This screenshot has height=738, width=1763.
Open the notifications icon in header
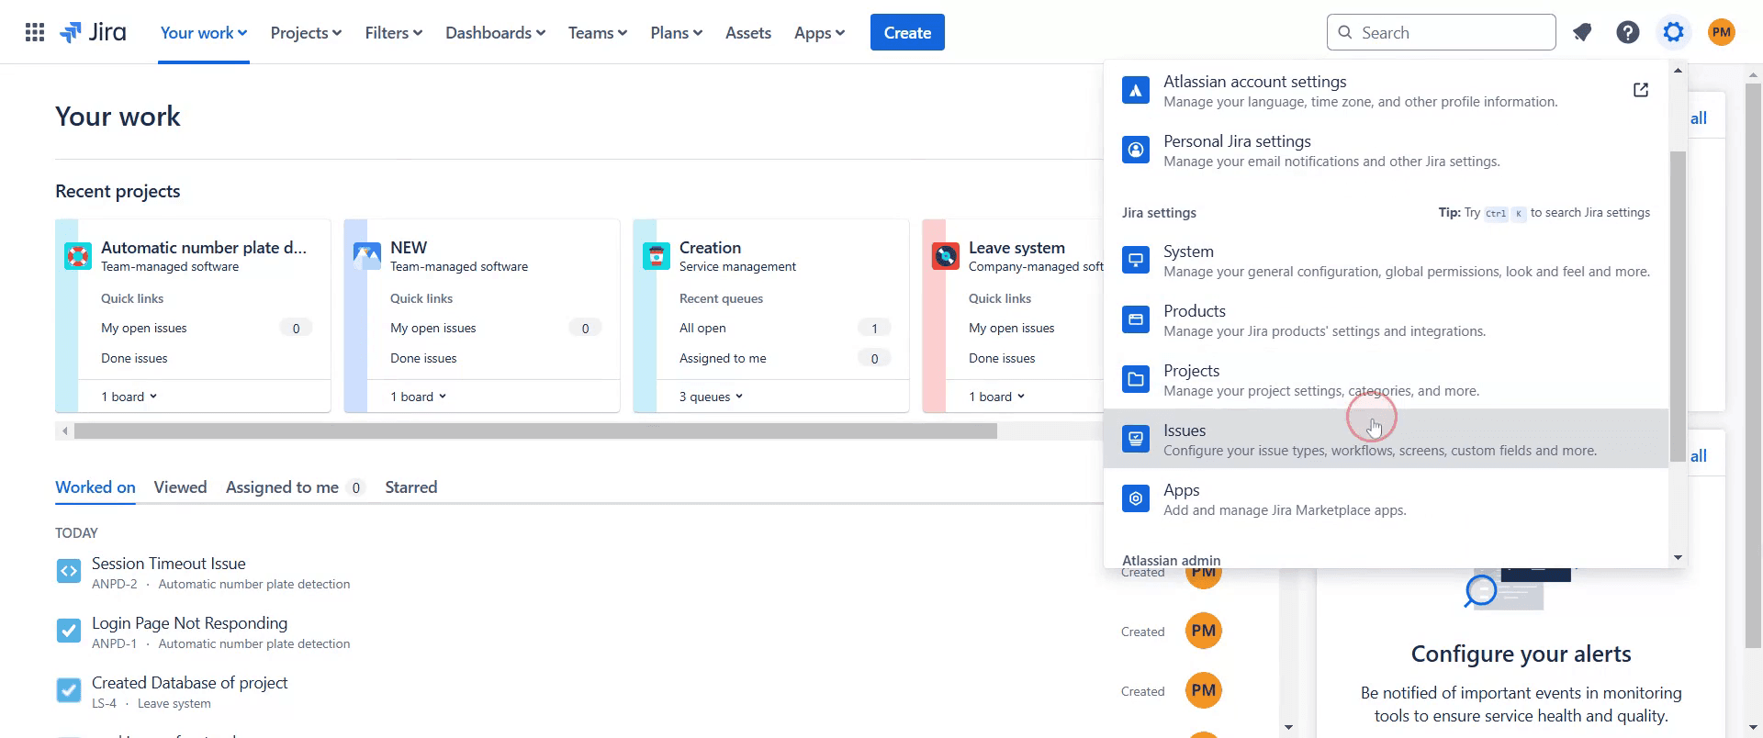tap(1582, 33)
